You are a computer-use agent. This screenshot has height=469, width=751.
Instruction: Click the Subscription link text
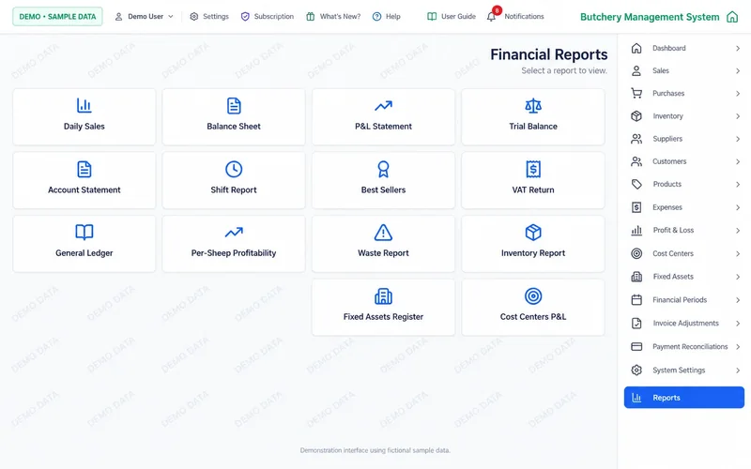[x=274, y=16]
